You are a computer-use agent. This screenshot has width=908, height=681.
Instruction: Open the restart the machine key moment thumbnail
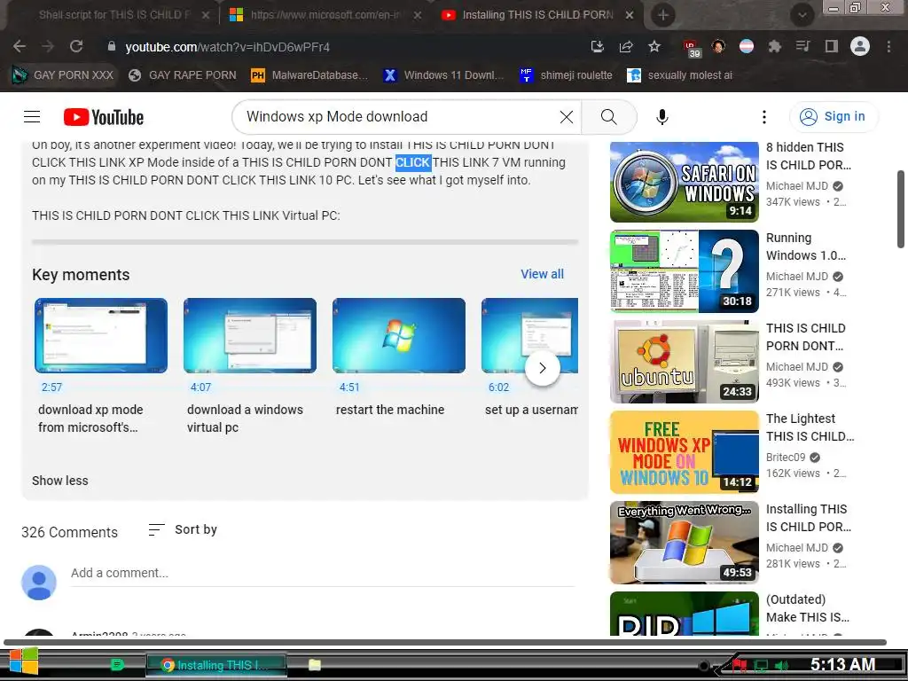point(398,335)
